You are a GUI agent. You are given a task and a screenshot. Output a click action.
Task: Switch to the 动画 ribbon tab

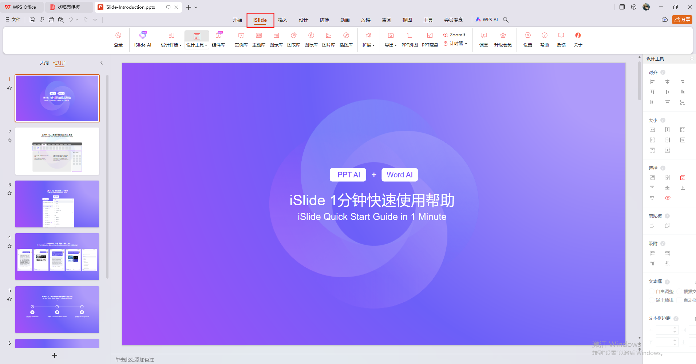tap(345, 20)
